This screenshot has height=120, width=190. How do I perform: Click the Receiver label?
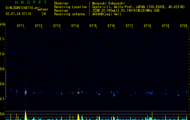tap(61, 10)
